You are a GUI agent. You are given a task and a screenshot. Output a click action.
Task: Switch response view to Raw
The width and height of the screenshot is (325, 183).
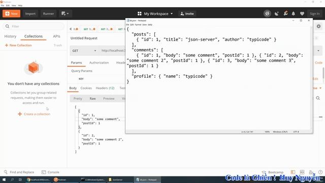[x=92, y=99]
